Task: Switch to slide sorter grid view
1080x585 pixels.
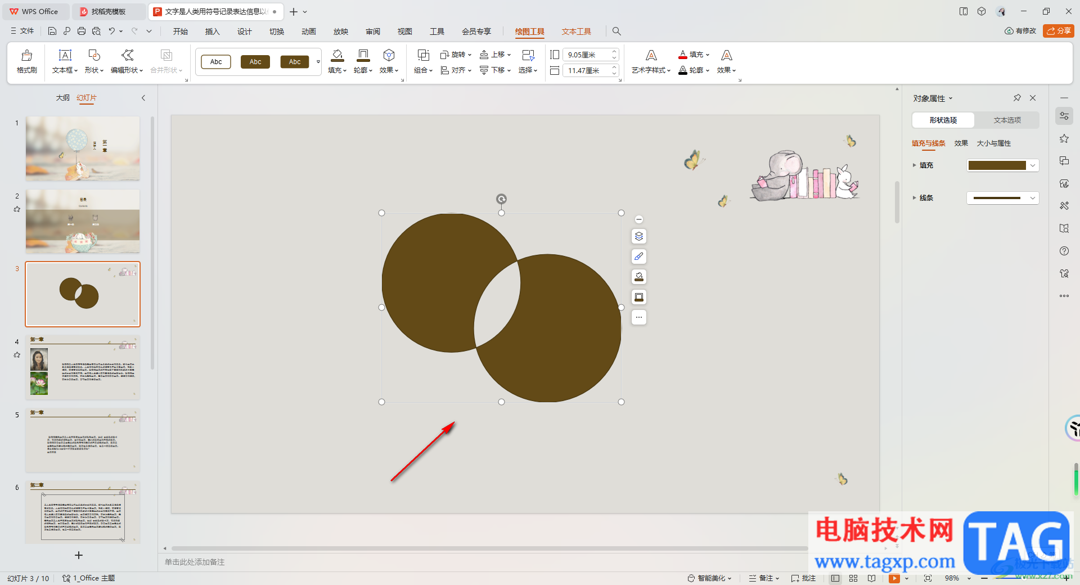Action: point(853,578)
